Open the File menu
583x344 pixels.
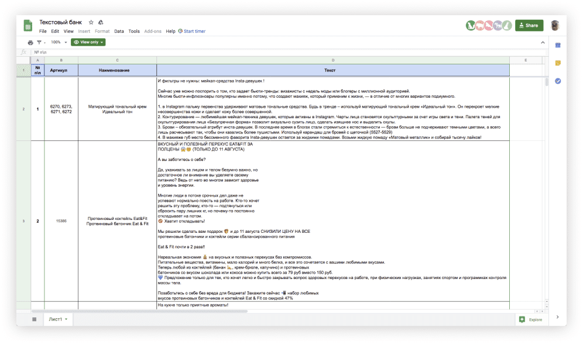click(x=43, y=31)
